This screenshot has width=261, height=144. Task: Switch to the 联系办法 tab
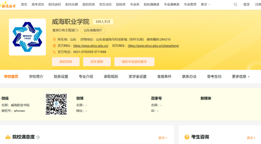click(189, 77)
